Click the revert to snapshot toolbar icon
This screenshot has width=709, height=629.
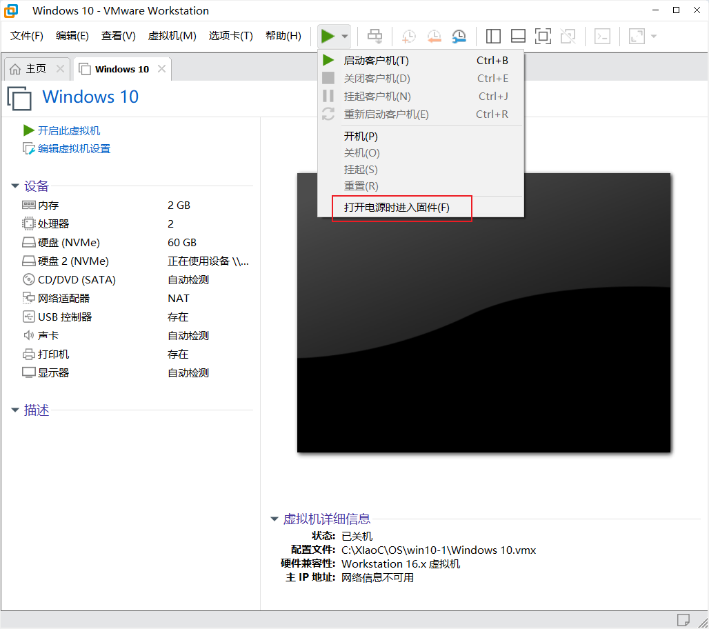coord(434,36)
